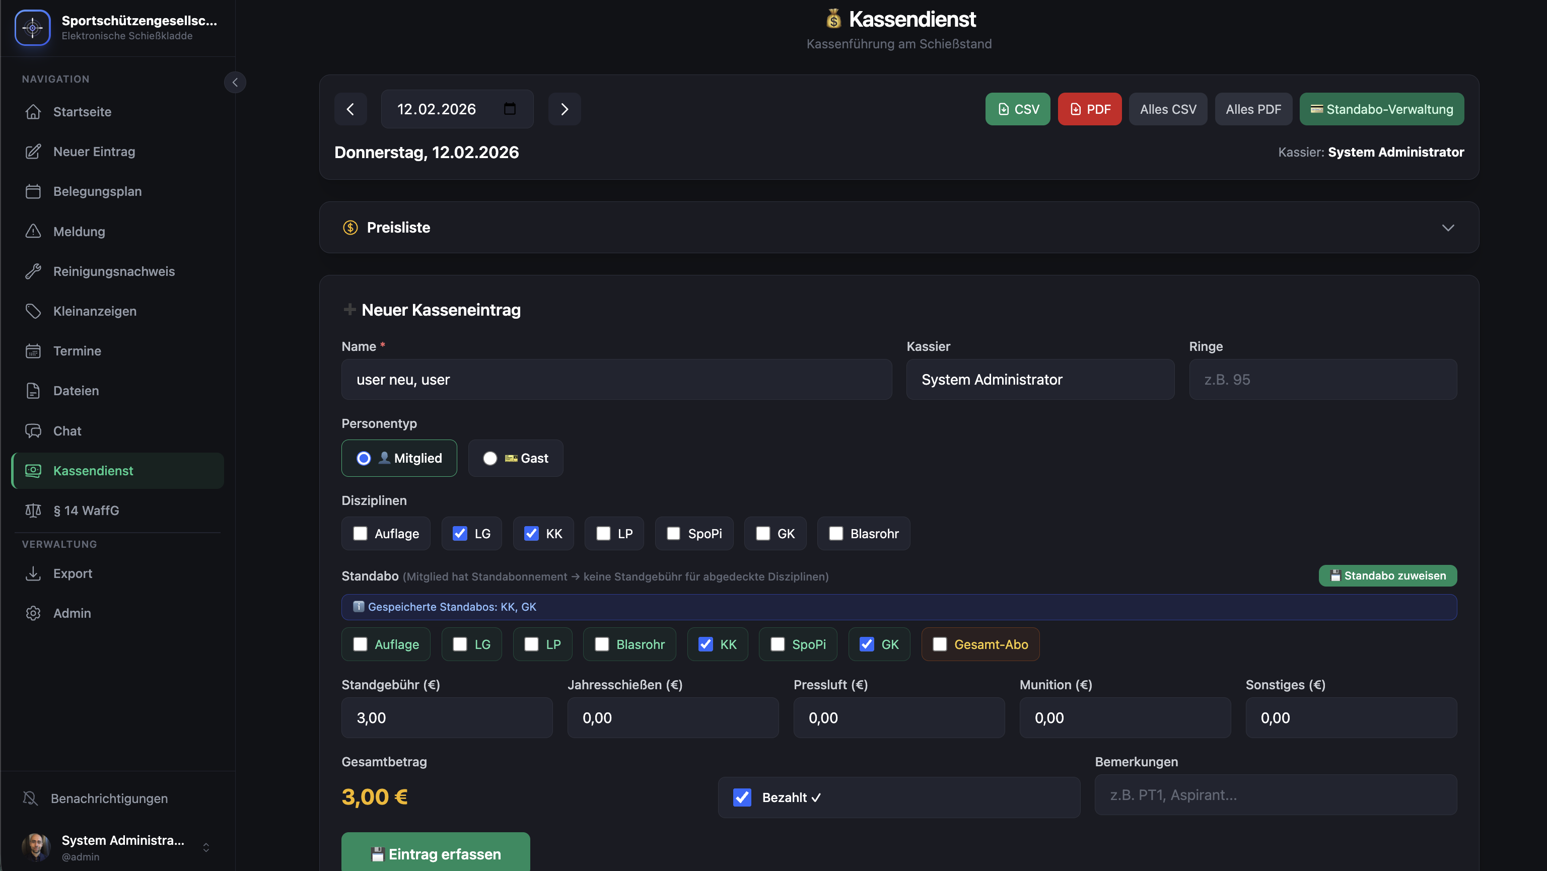Select the Gast person type
1547x871 pixels.
click(x=490, y=459)
